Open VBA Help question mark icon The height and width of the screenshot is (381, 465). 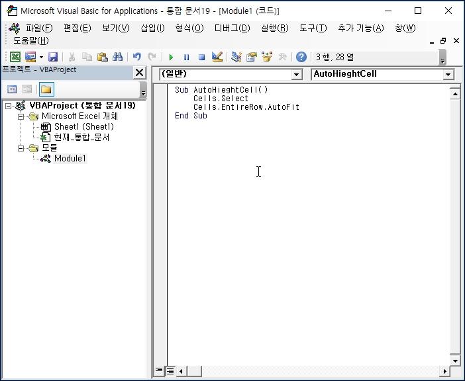tap(301, 57)
